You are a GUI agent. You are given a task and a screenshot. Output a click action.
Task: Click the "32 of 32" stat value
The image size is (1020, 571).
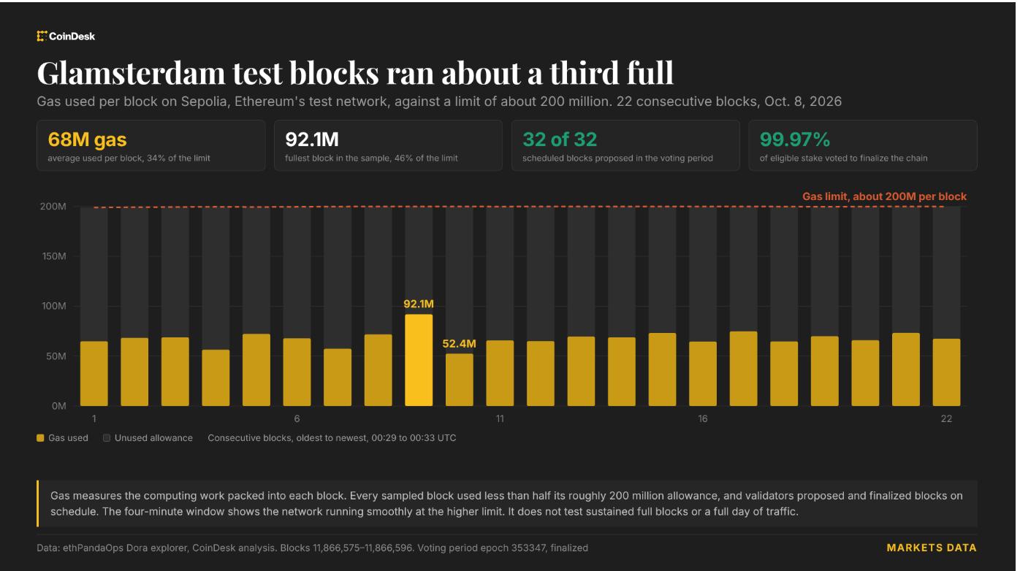[x=560, y=139]
